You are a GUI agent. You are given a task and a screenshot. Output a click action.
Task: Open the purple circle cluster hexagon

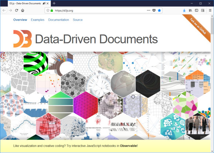click(x=135, y=105)
